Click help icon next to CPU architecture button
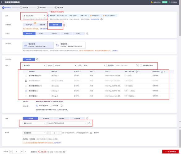 click(37, 59)
